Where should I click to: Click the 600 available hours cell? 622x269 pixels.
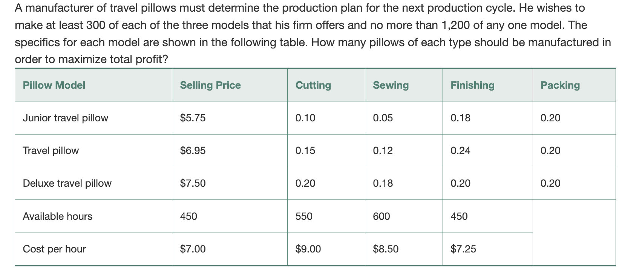point(381,216)
